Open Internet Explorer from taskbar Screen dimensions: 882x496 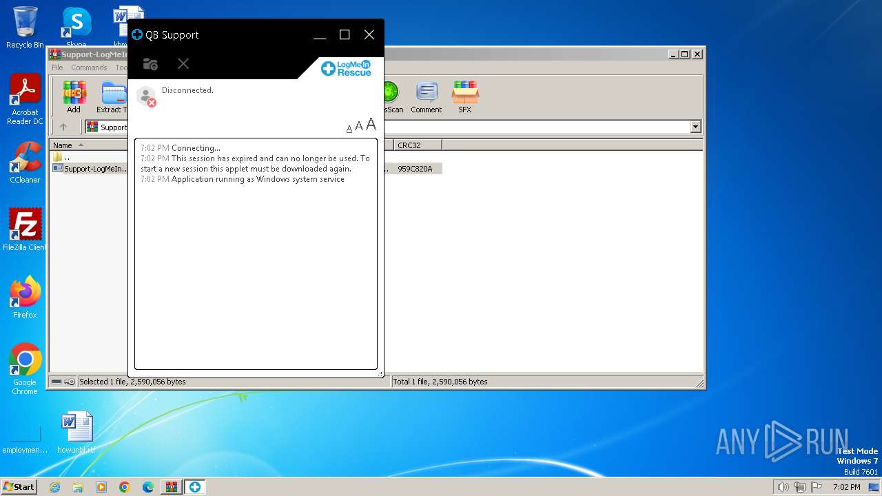[54, 487]
